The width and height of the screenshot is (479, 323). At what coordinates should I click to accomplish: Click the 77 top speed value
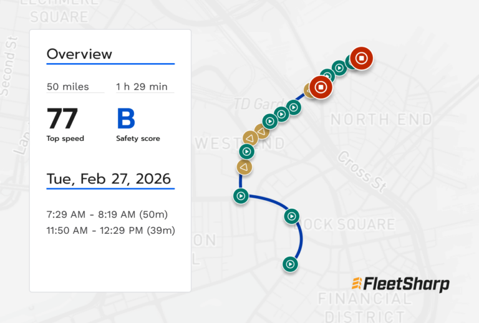[62, 119]
